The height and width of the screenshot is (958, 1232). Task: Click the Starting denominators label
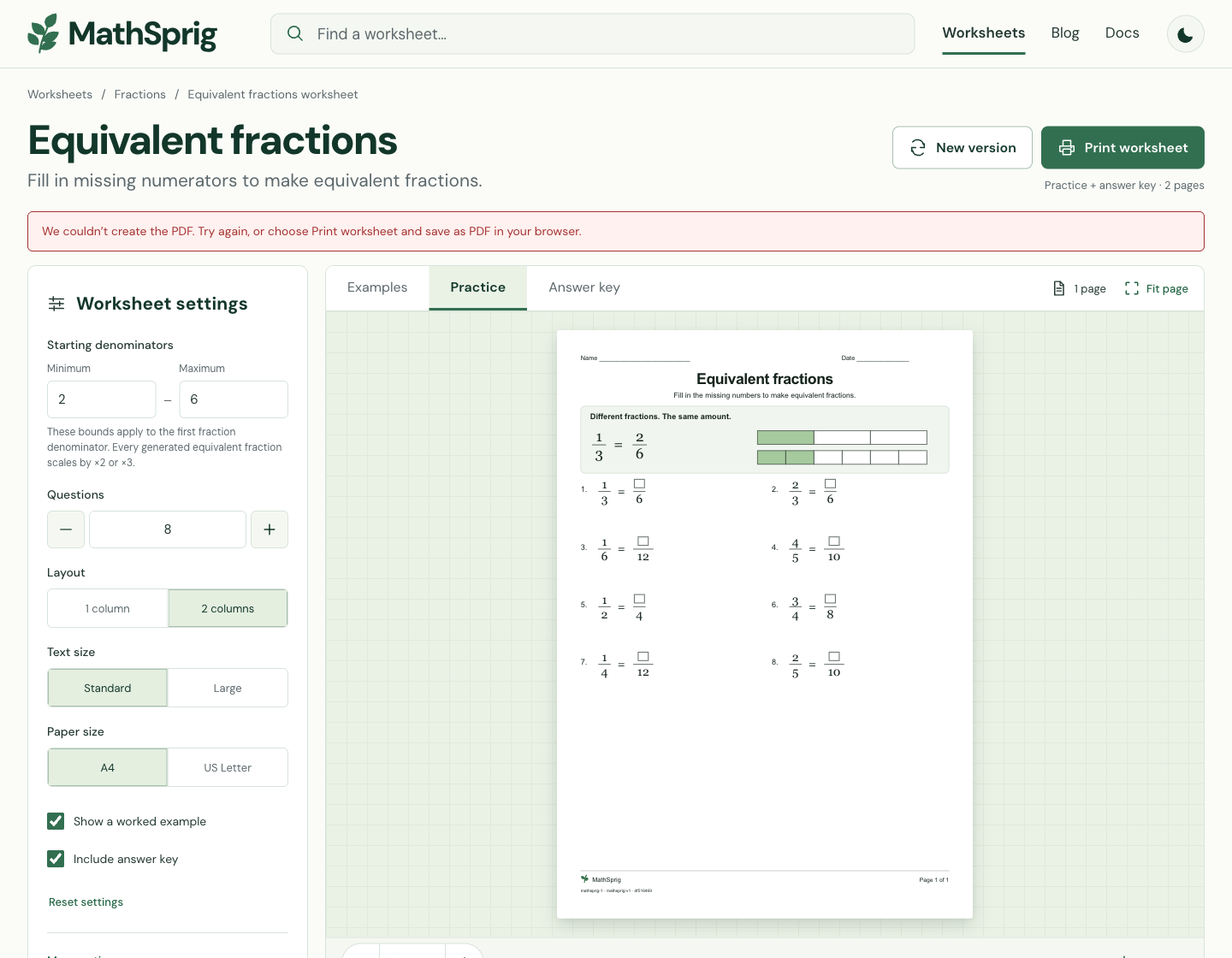[110, 345]
